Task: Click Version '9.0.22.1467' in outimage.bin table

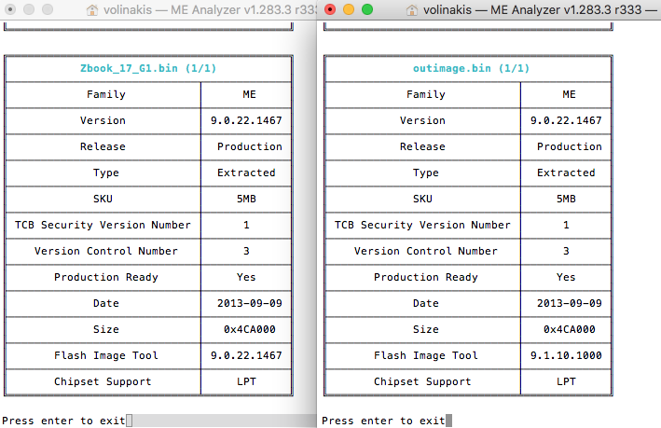Action: [566, 120]
